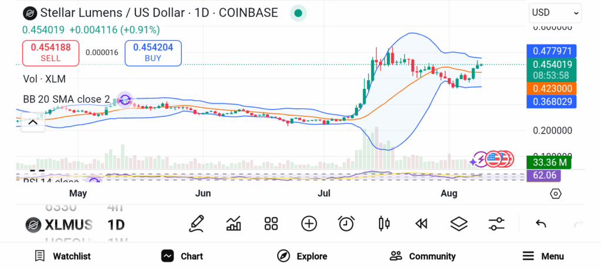The image size is (601, 270).
Task: Change chart type with the candlestick icon
Action: click(x=384, y=223)
